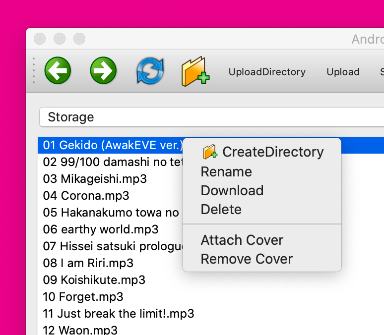Click the Upload toolbar button
Image resolution: width=384 pixels, height=335 pixels.
[343, 72]
